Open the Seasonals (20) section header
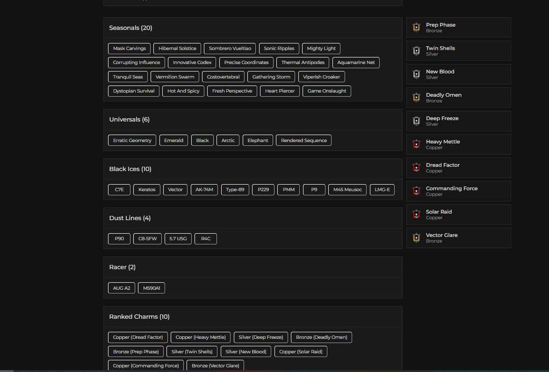This screenshot has width=549, height=372. 130,28
